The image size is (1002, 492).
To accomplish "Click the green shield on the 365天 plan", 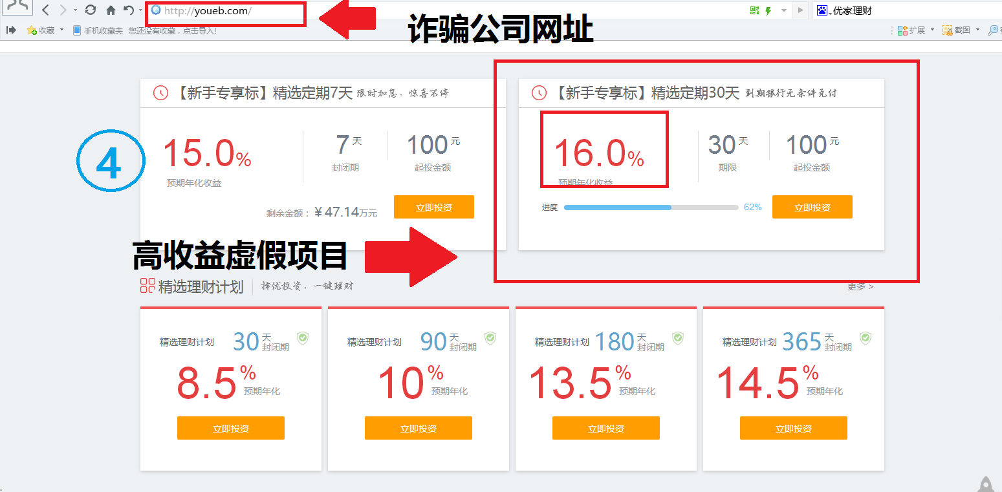I will pos(866,337).
